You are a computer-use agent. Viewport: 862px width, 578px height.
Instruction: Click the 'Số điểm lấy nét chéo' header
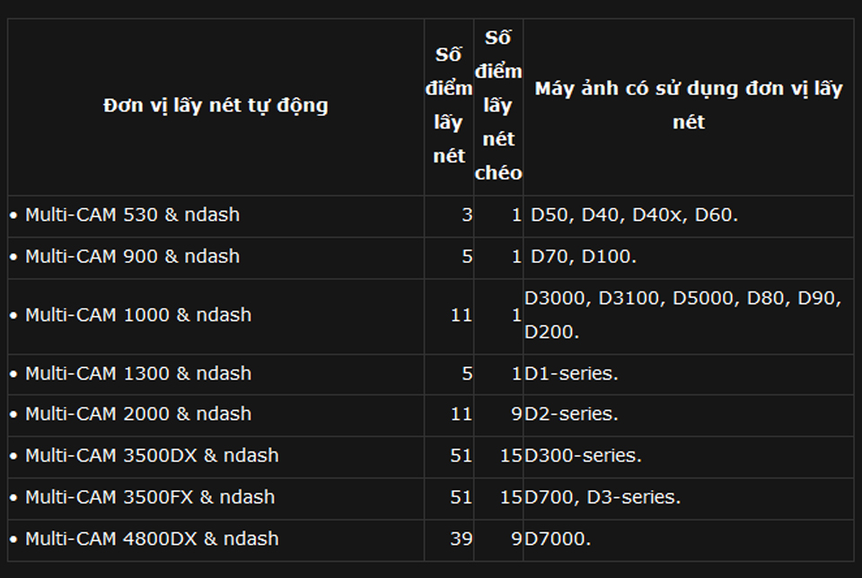point(498,106)
